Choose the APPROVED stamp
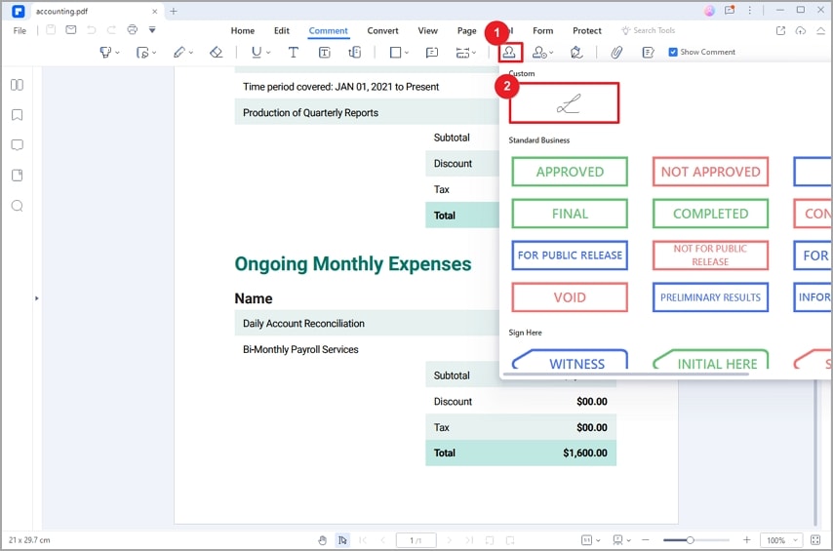Image resolution: width=833 pixels, height=551 pixels. click(x=570, y=172)
